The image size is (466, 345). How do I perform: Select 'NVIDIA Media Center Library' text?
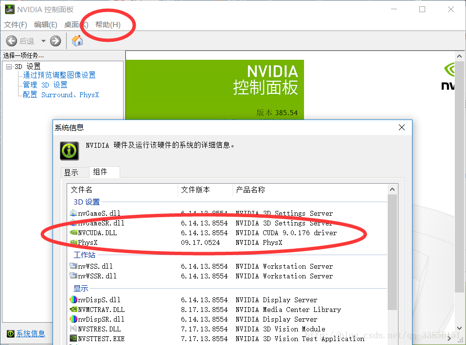click(x=288, y=310)
